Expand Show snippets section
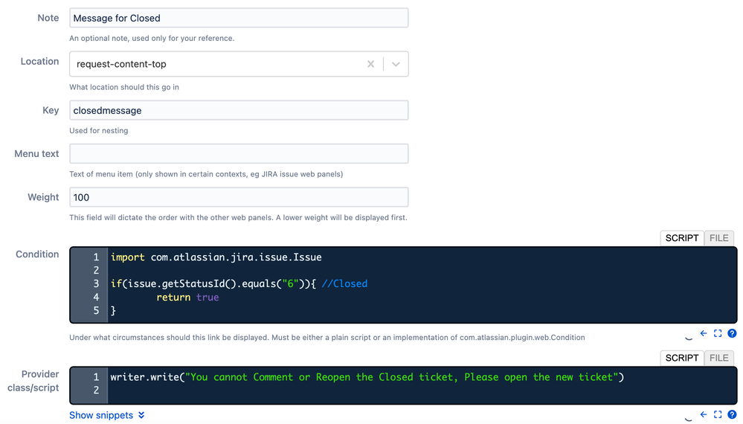This screenshot has width=743, height=424. pyautogui.click(x=106, y=415)
